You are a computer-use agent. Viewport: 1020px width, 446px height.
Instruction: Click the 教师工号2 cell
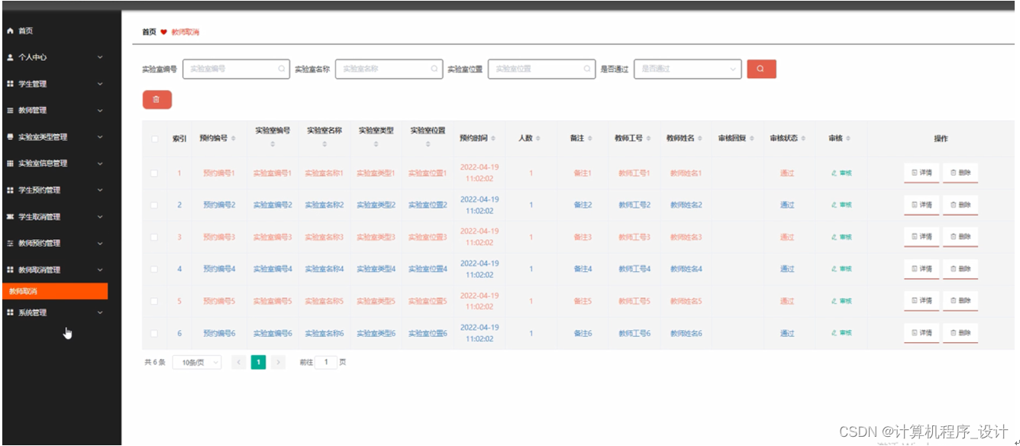click(634, 205)
